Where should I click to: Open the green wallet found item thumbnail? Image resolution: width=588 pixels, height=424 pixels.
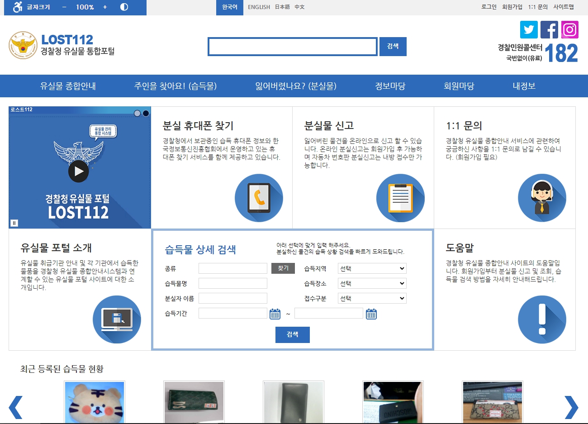pos(194,403)
